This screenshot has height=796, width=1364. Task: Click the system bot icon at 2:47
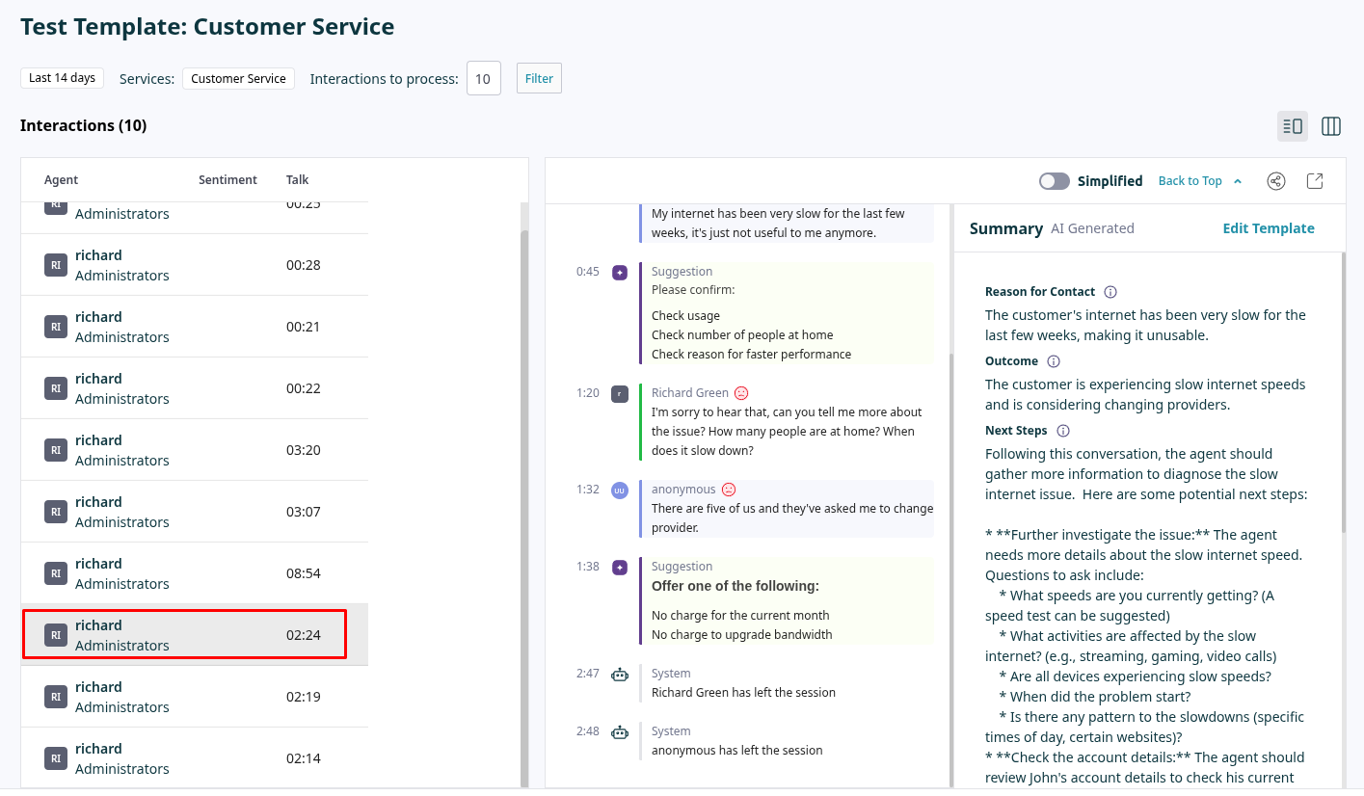coord(620,675)
